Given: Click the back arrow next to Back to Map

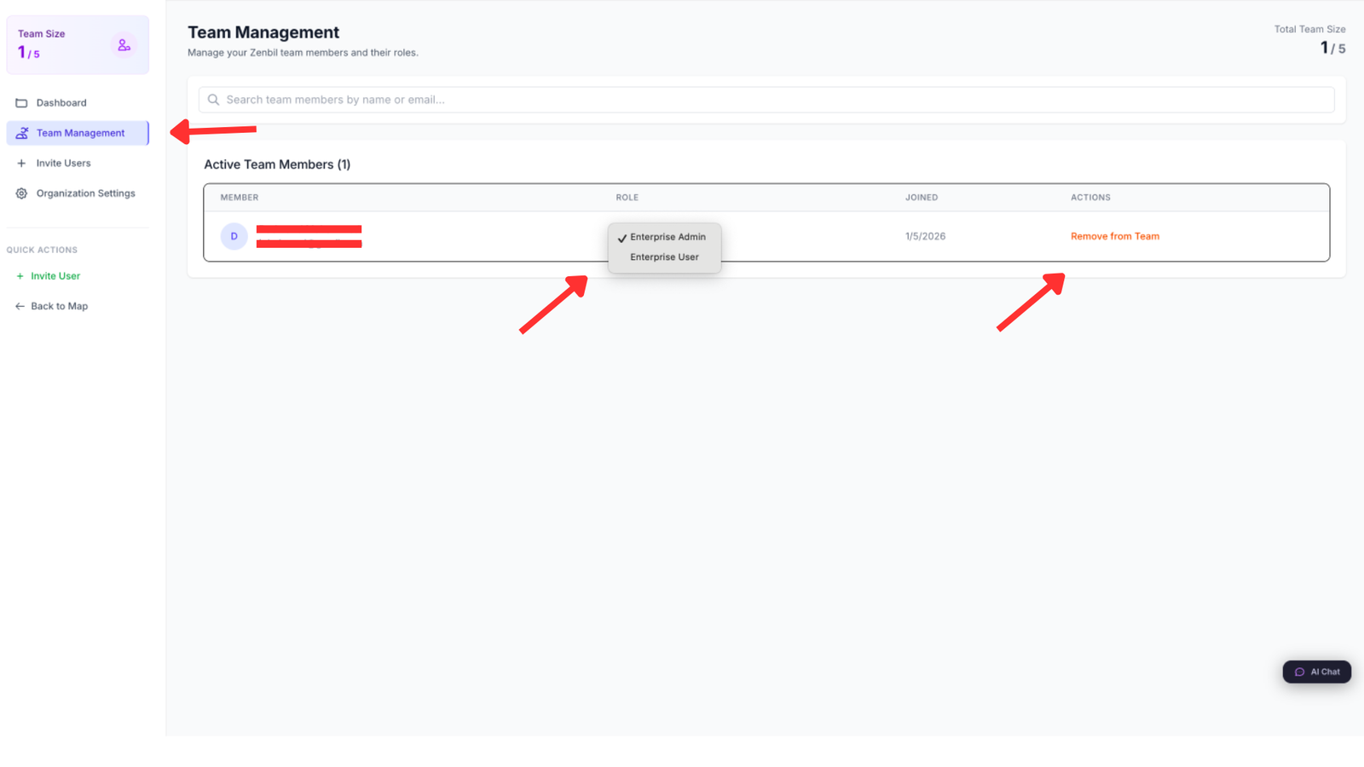Looking at the screenshot, I should coord(20,306).
